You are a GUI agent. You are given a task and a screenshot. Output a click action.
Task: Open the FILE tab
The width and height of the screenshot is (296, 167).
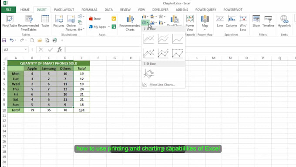click(8, 10)
